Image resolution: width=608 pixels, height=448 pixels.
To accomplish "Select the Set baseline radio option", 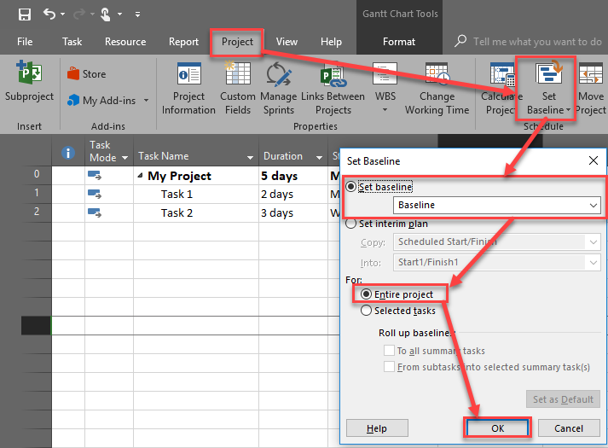I will coord(350,188).
